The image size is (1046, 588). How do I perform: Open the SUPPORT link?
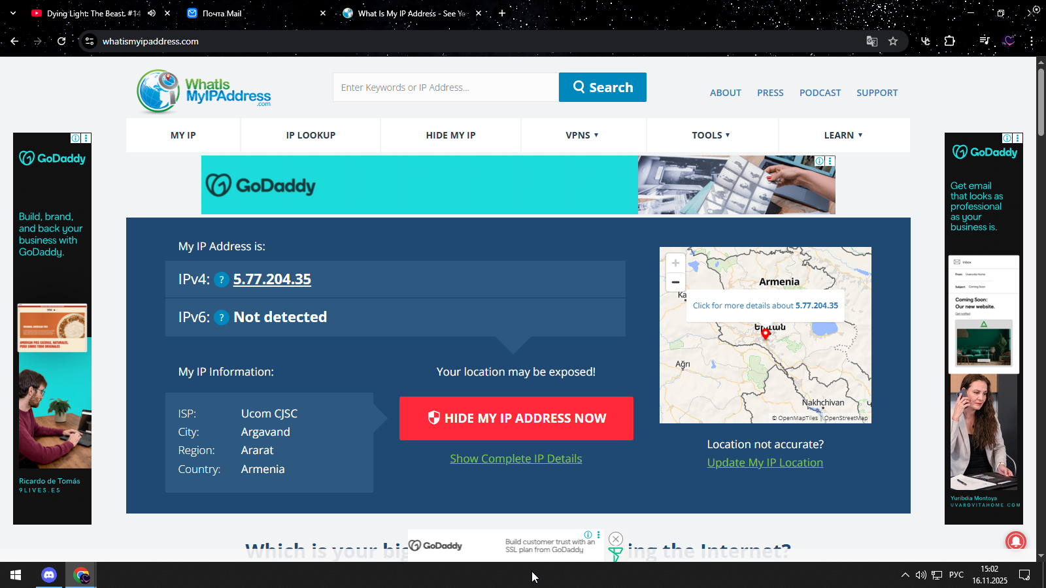(877, 93)
